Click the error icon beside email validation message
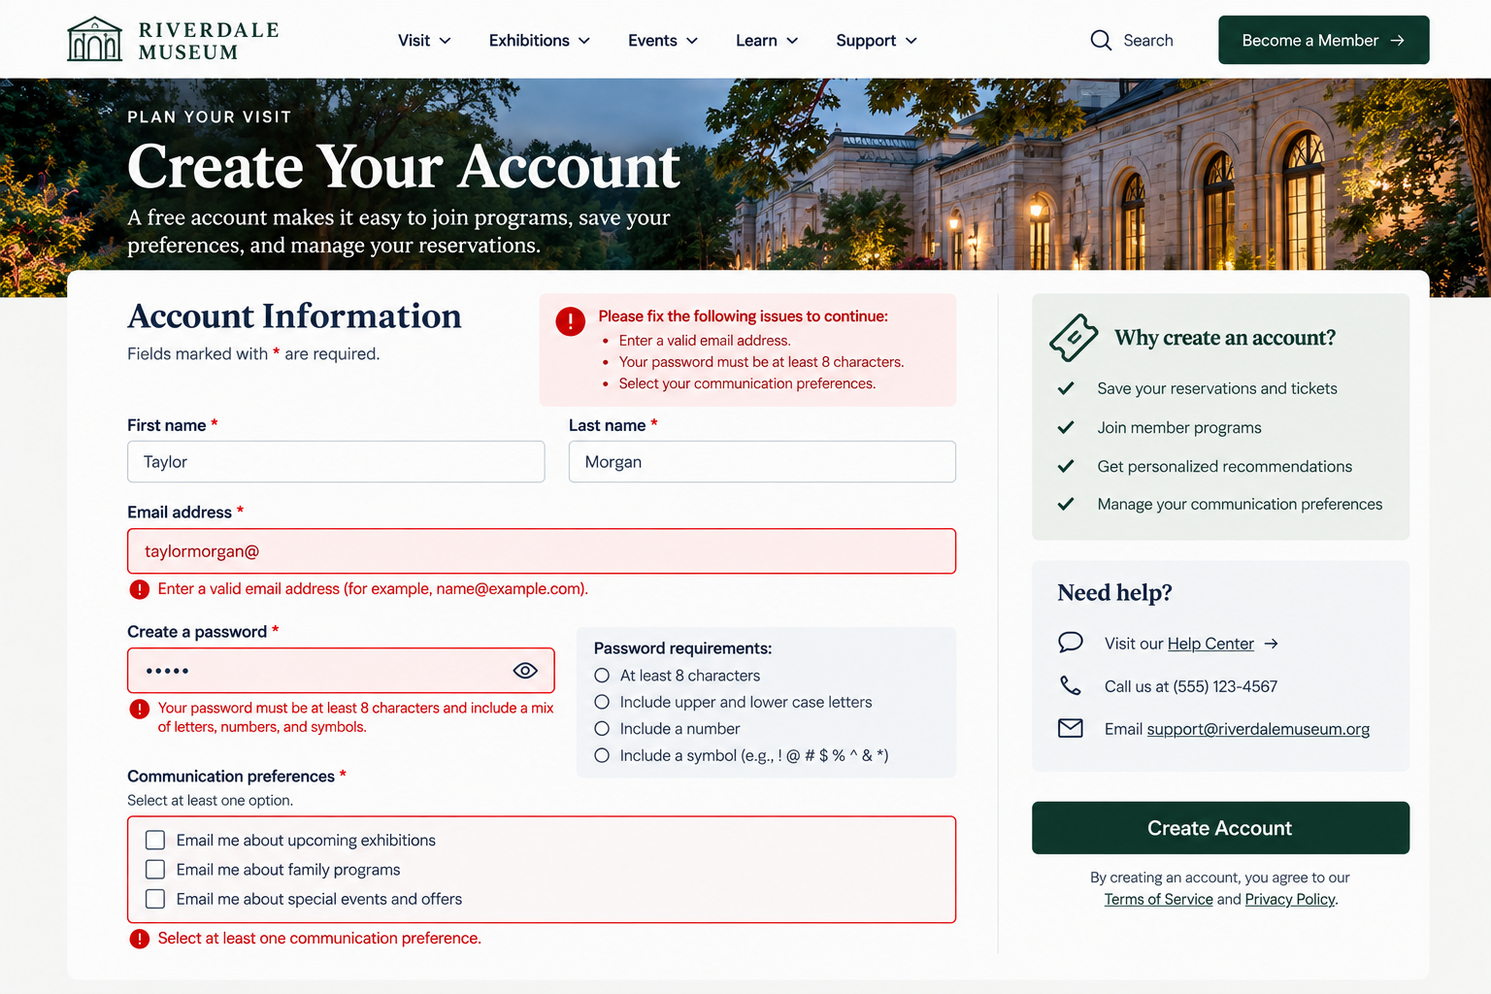The image size is (1491, 994). [x=140, y=589]
